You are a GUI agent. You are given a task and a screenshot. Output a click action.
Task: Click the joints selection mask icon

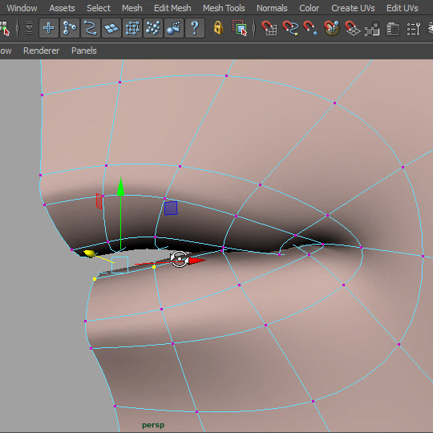click(70, 28)
